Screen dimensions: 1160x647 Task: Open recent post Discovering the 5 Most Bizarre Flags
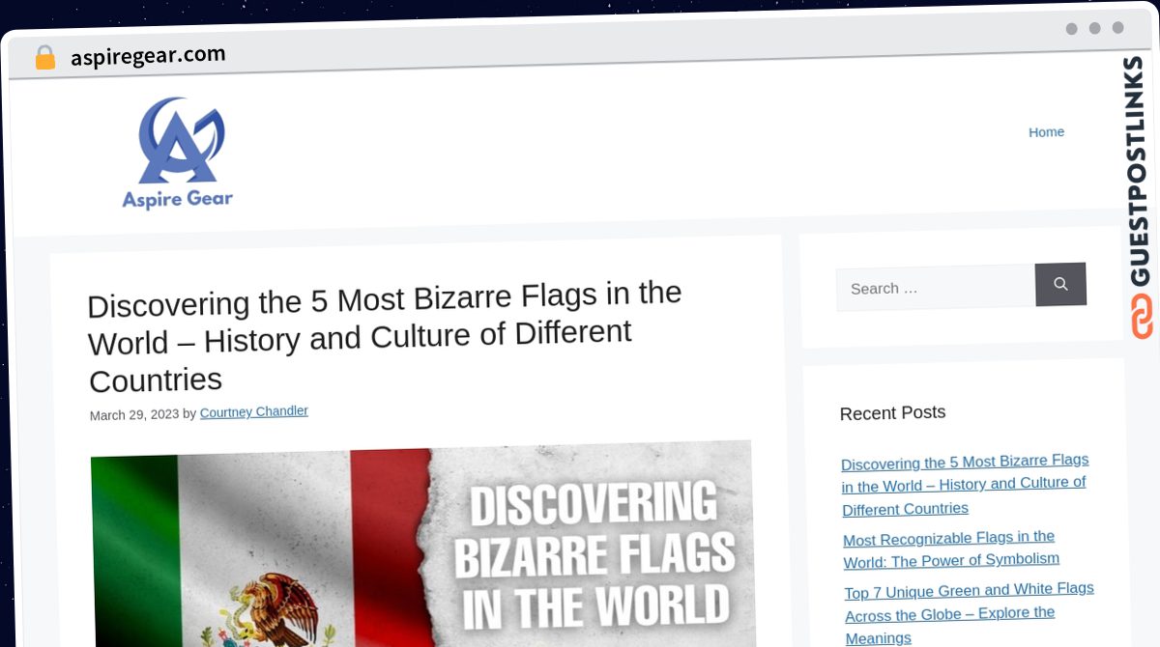click(x=966, y=484)
